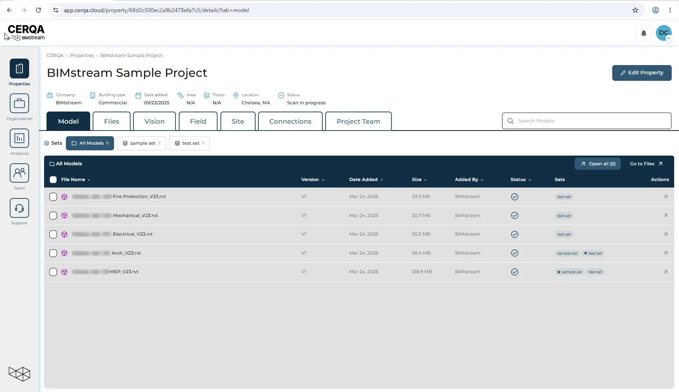This screenshot has width=679, height=392.
Task: Open MEP_V23.rvt with its arrow action
Action: point(666,272)
